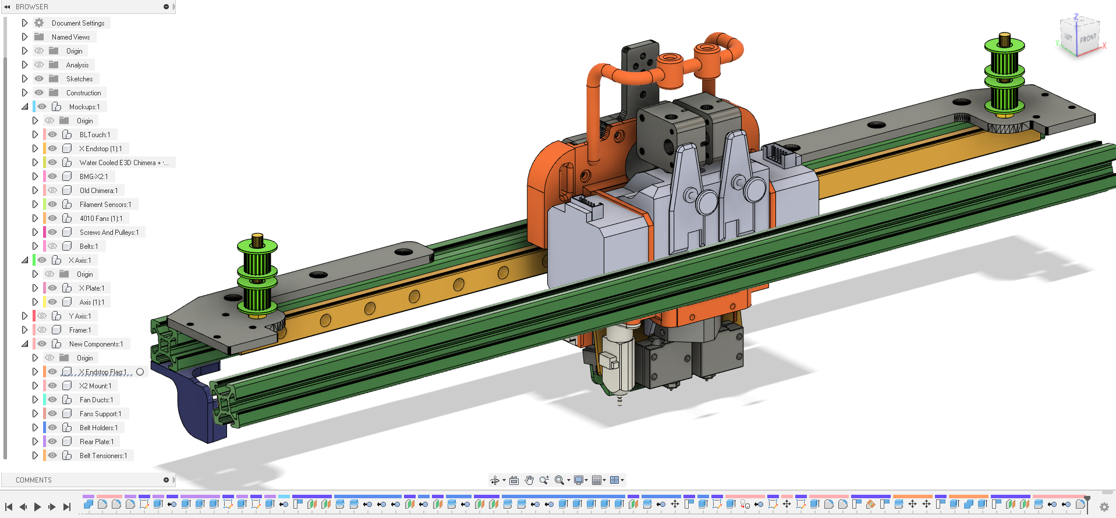Select the 4010 Fans (1):1 row
The height and width of the screenshot is (518, 1116).
[86, 219]
